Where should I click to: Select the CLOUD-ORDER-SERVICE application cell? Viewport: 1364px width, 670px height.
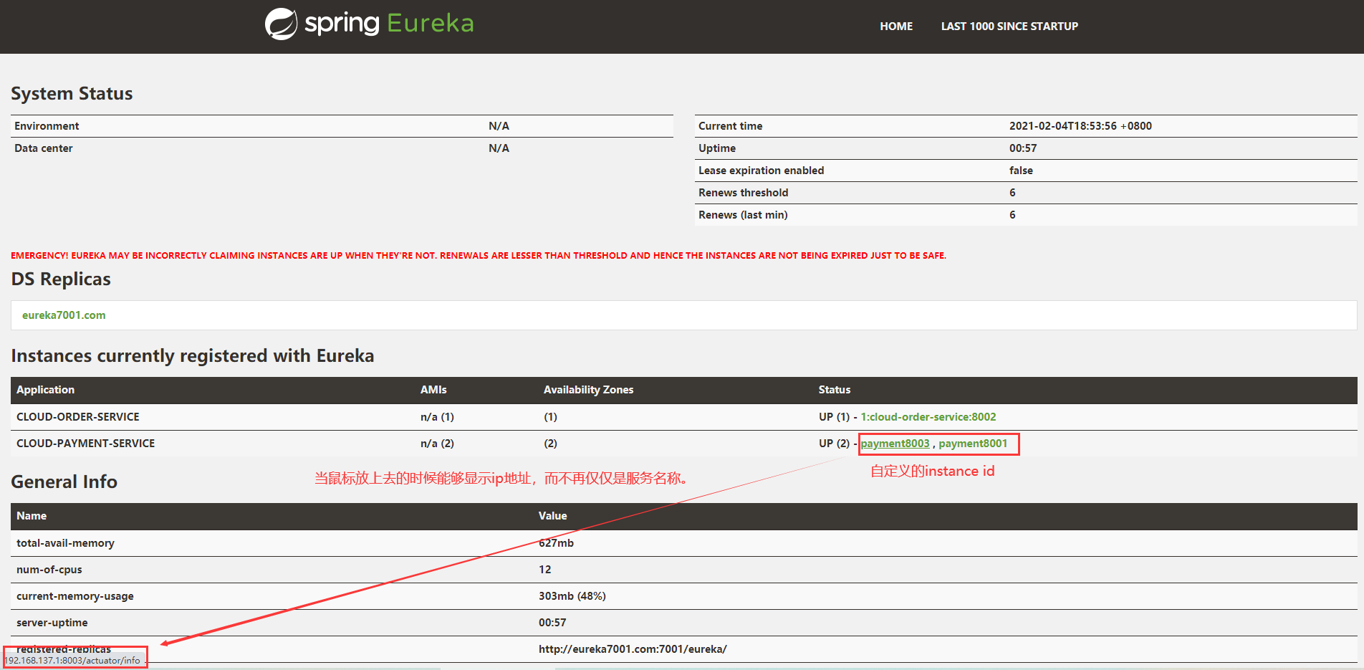(x=78, y=417)
